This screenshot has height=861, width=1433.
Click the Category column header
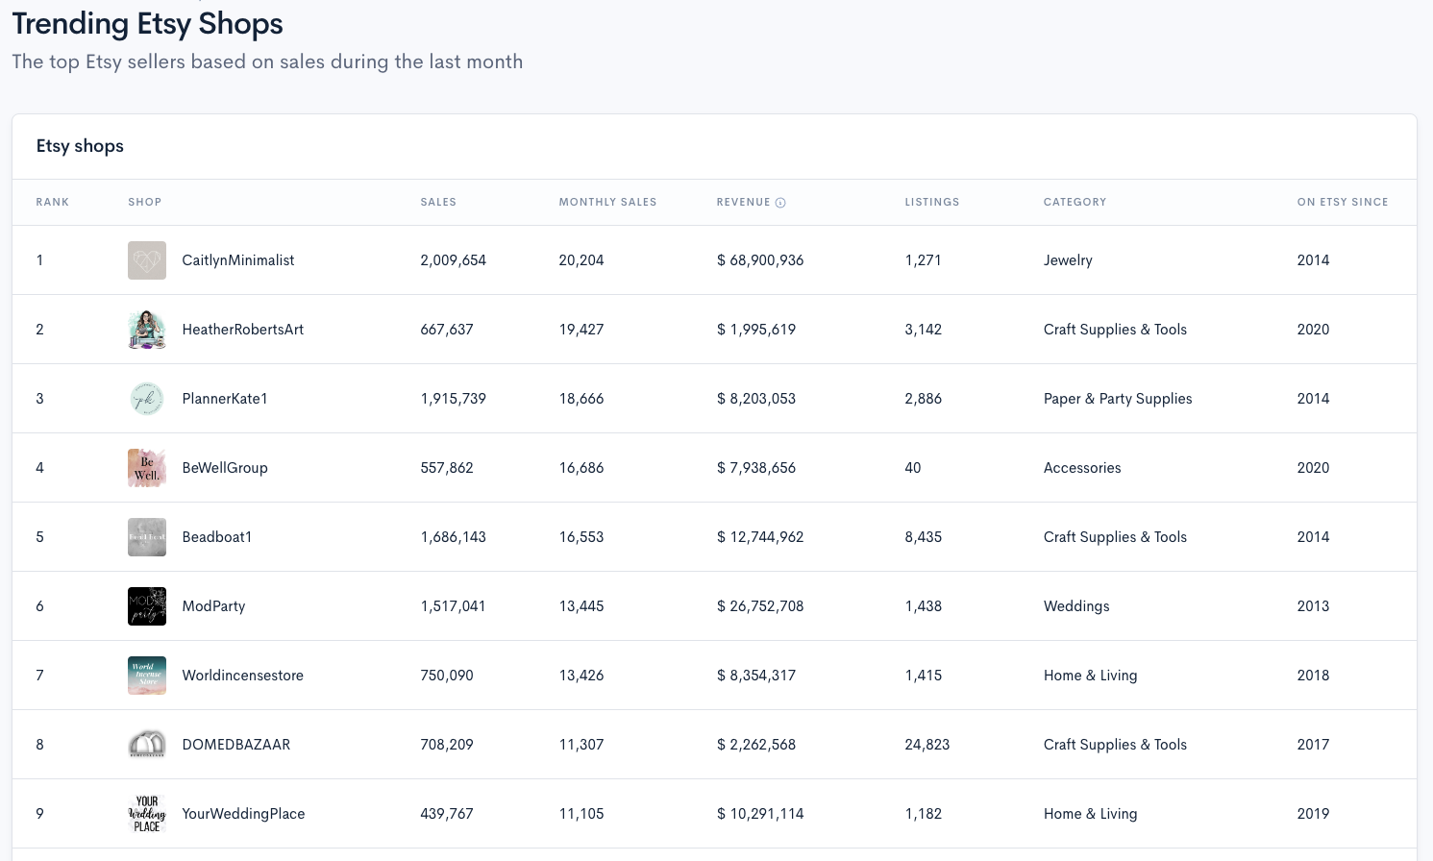click(1075, 203)
